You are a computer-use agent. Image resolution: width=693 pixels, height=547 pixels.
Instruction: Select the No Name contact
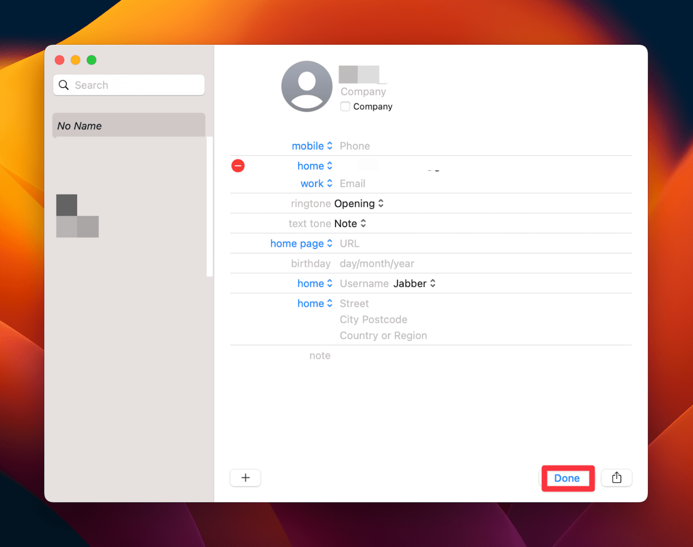[x=129, y=126]
